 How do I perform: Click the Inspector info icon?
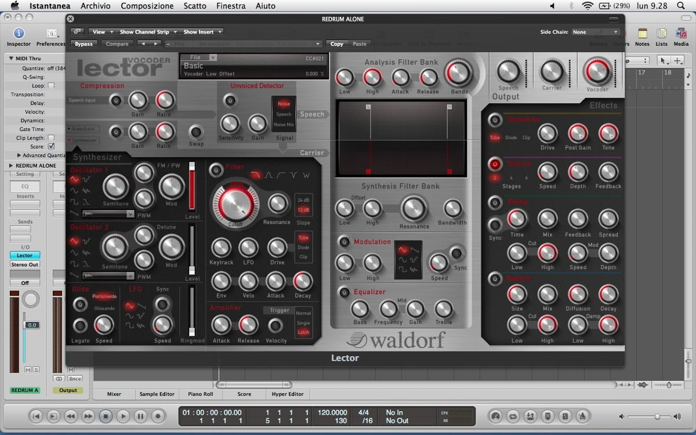[19, 34]
